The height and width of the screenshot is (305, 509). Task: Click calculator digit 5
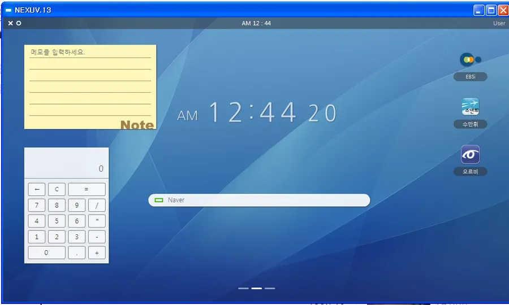click(x=57, y=221)
